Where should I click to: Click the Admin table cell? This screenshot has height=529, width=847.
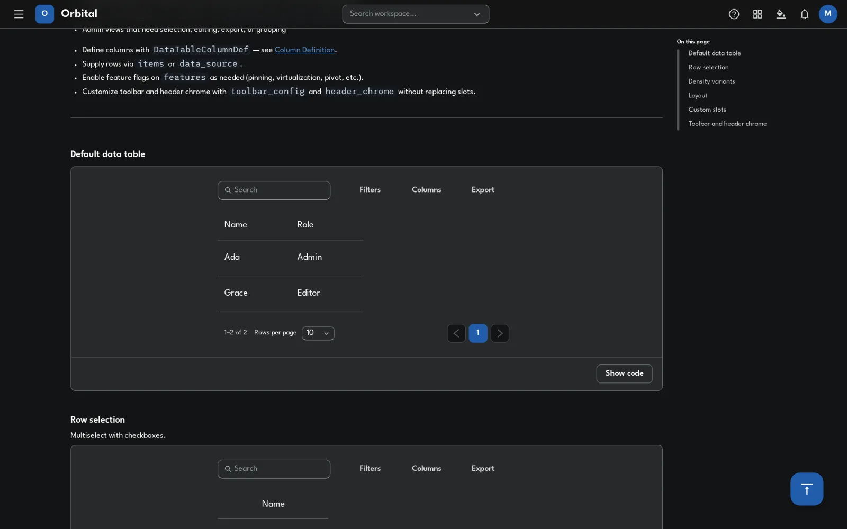tap(310, 257)
